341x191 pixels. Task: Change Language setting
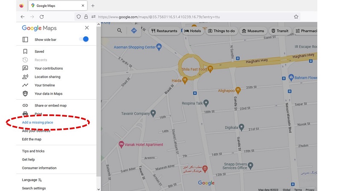click(x=32, y=180)
